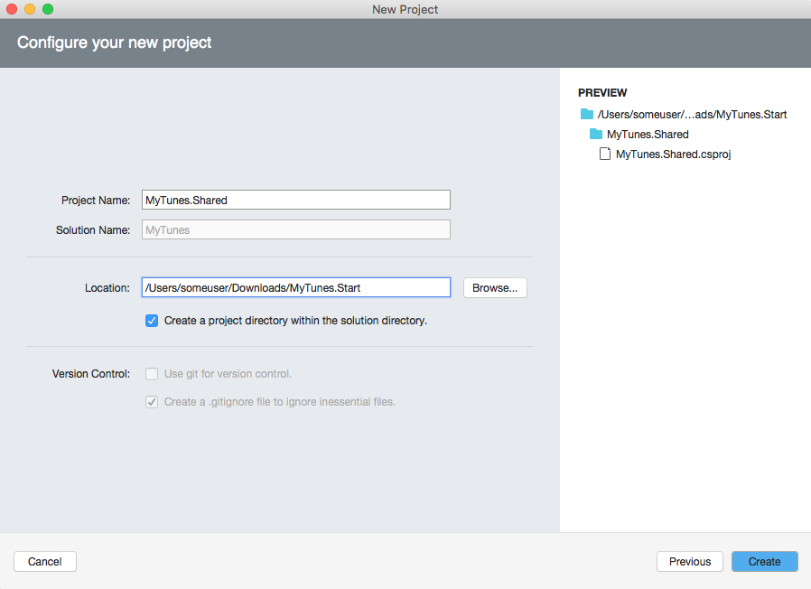Minimize the New Project window
Screen dimensions: 811x589
point(30,9)
